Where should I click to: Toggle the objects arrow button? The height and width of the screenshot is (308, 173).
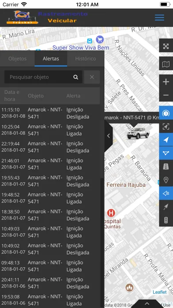[x=166, y=140]
